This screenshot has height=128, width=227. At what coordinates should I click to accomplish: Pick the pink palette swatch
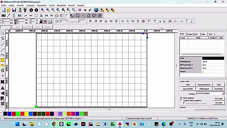pyautogui.click(x=56, y=114)
